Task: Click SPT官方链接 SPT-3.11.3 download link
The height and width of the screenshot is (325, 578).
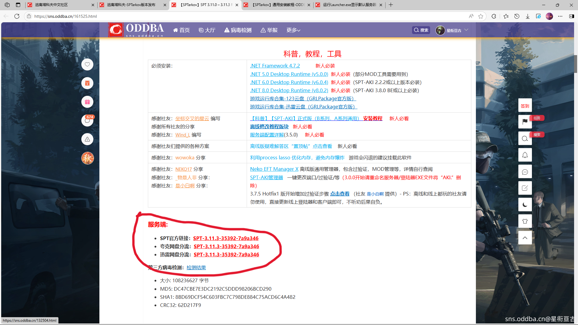Action: point(226,238)
